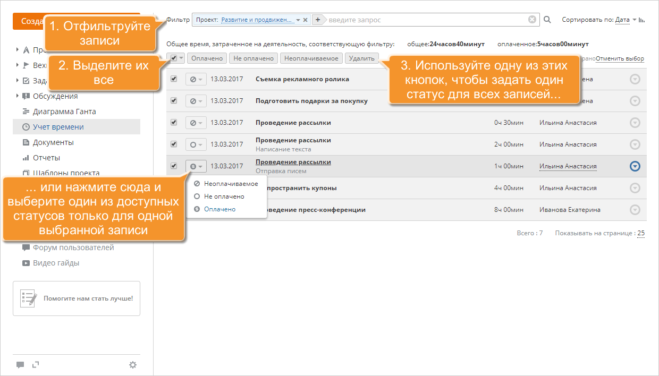This screenshot has width=659, height=376.
Task: Open status dropdown for 'Подготовить подарки за покупку'
Action: pyautogui.click(x=196, y=101)
